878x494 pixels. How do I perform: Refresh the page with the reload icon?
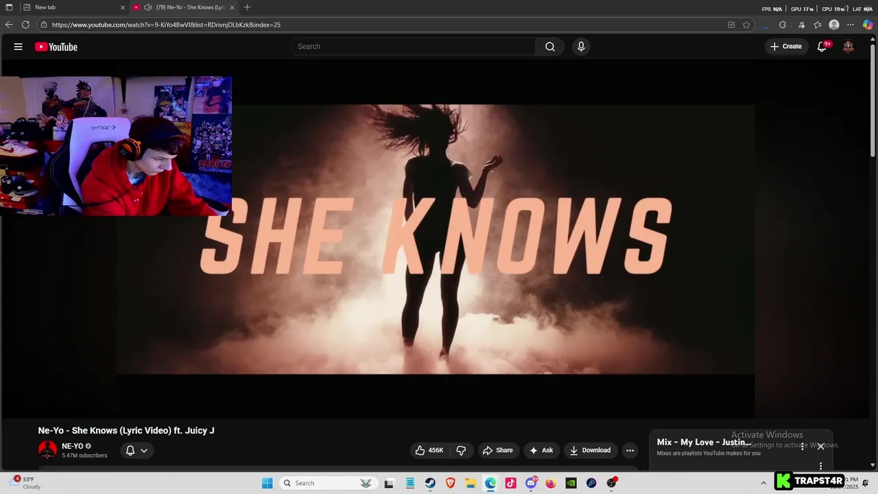25,25
